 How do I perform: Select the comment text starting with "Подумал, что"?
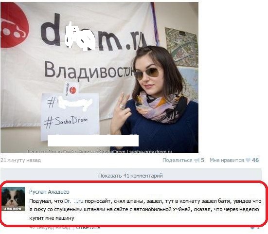pos(145,210)
